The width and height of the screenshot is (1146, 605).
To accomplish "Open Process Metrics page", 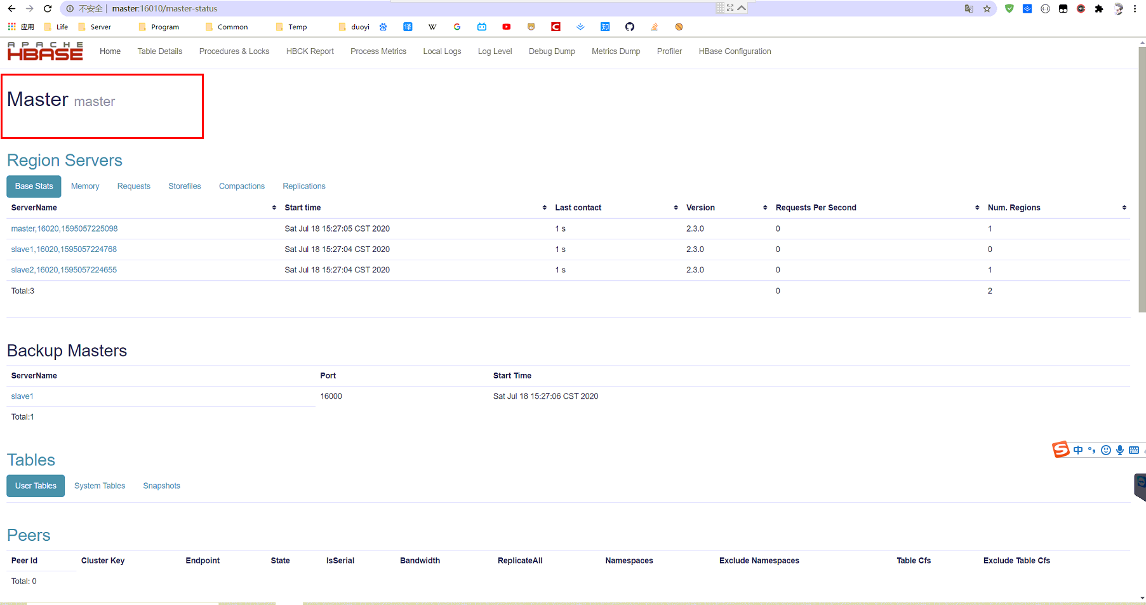I will click(378, 51).
